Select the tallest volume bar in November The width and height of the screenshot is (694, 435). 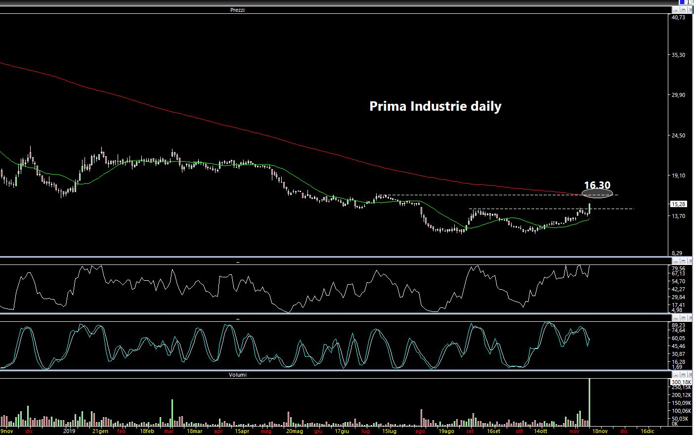[x=590, y=402]
